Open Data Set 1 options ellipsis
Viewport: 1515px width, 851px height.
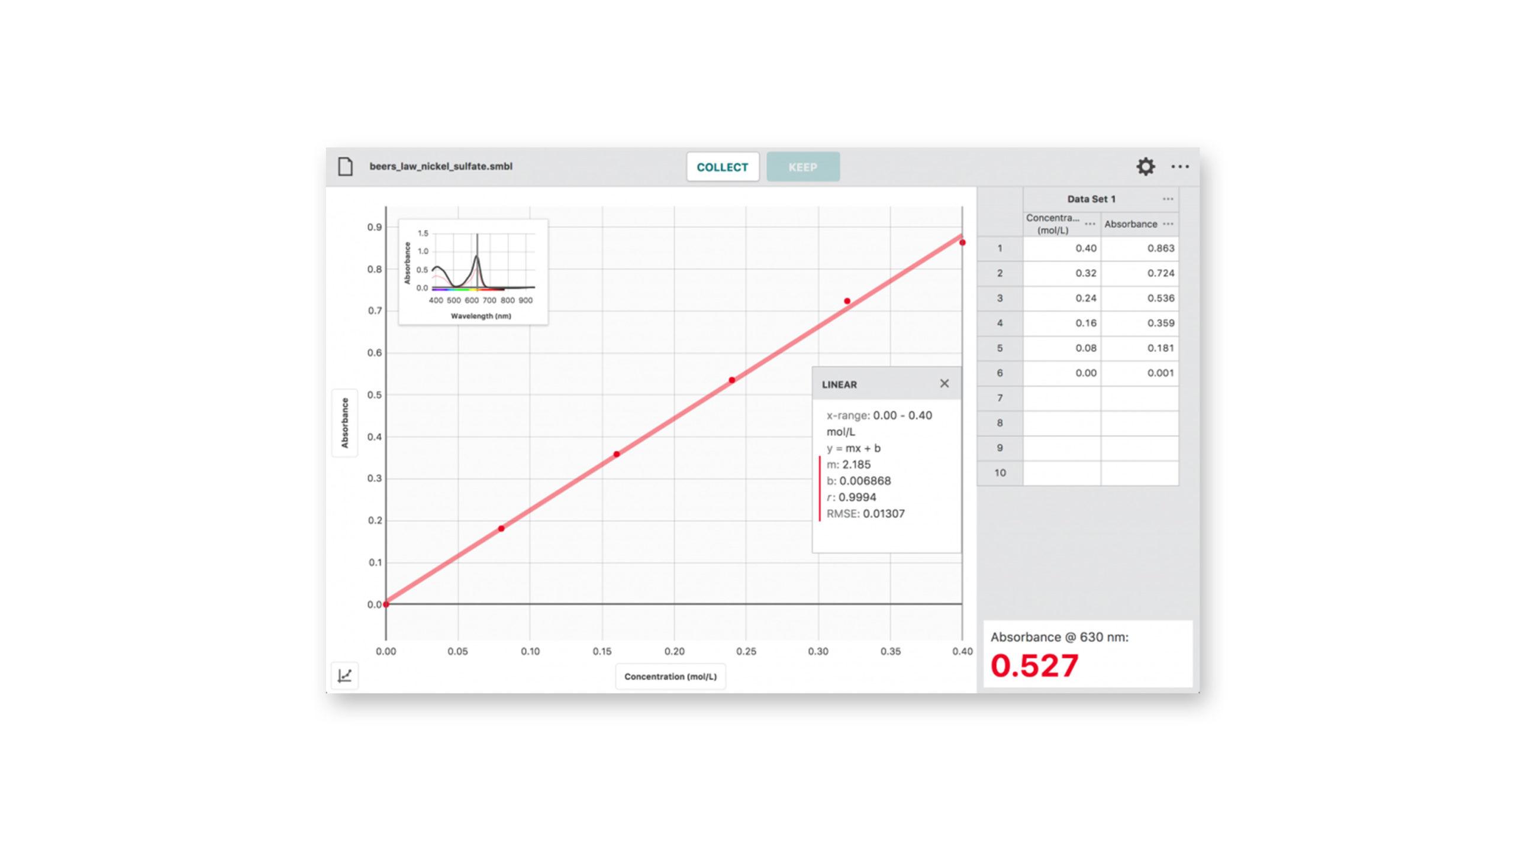click(x=1168, y=199)
